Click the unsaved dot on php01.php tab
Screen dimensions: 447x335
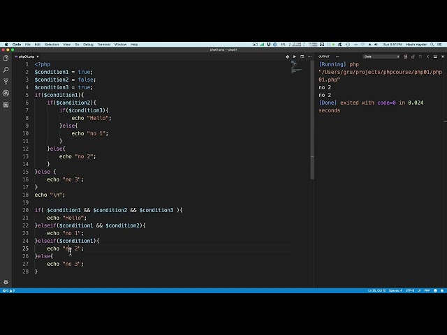[38, 57]
